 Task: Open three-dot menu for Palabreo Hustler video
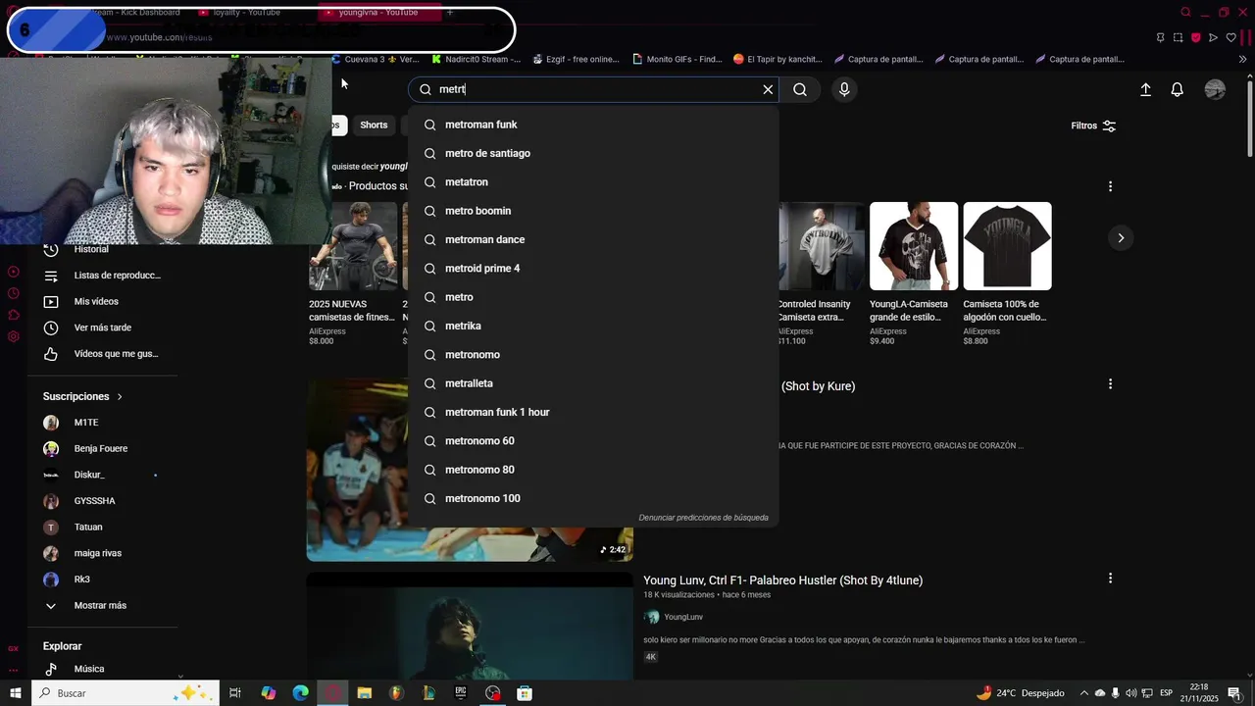tap(1110, 579)
